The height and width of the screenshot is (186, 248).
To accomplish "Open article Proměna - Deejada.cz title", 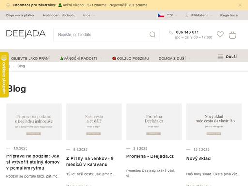I will pyautogui.click(x=150, y=156).
